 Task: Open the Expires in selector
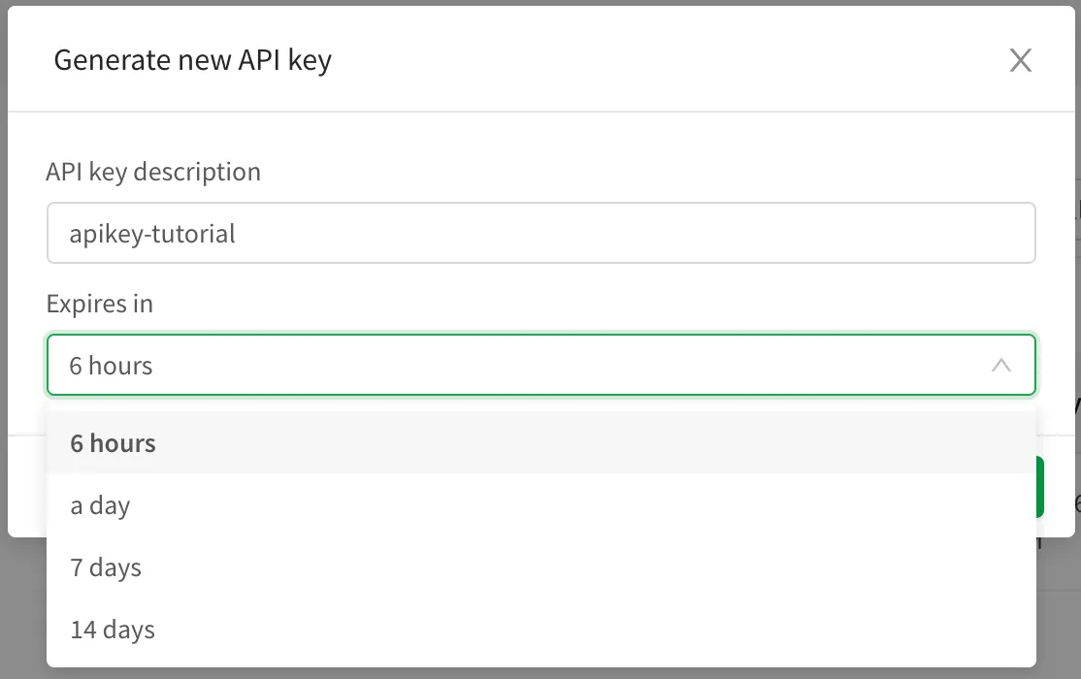click(x=540, y=366)
